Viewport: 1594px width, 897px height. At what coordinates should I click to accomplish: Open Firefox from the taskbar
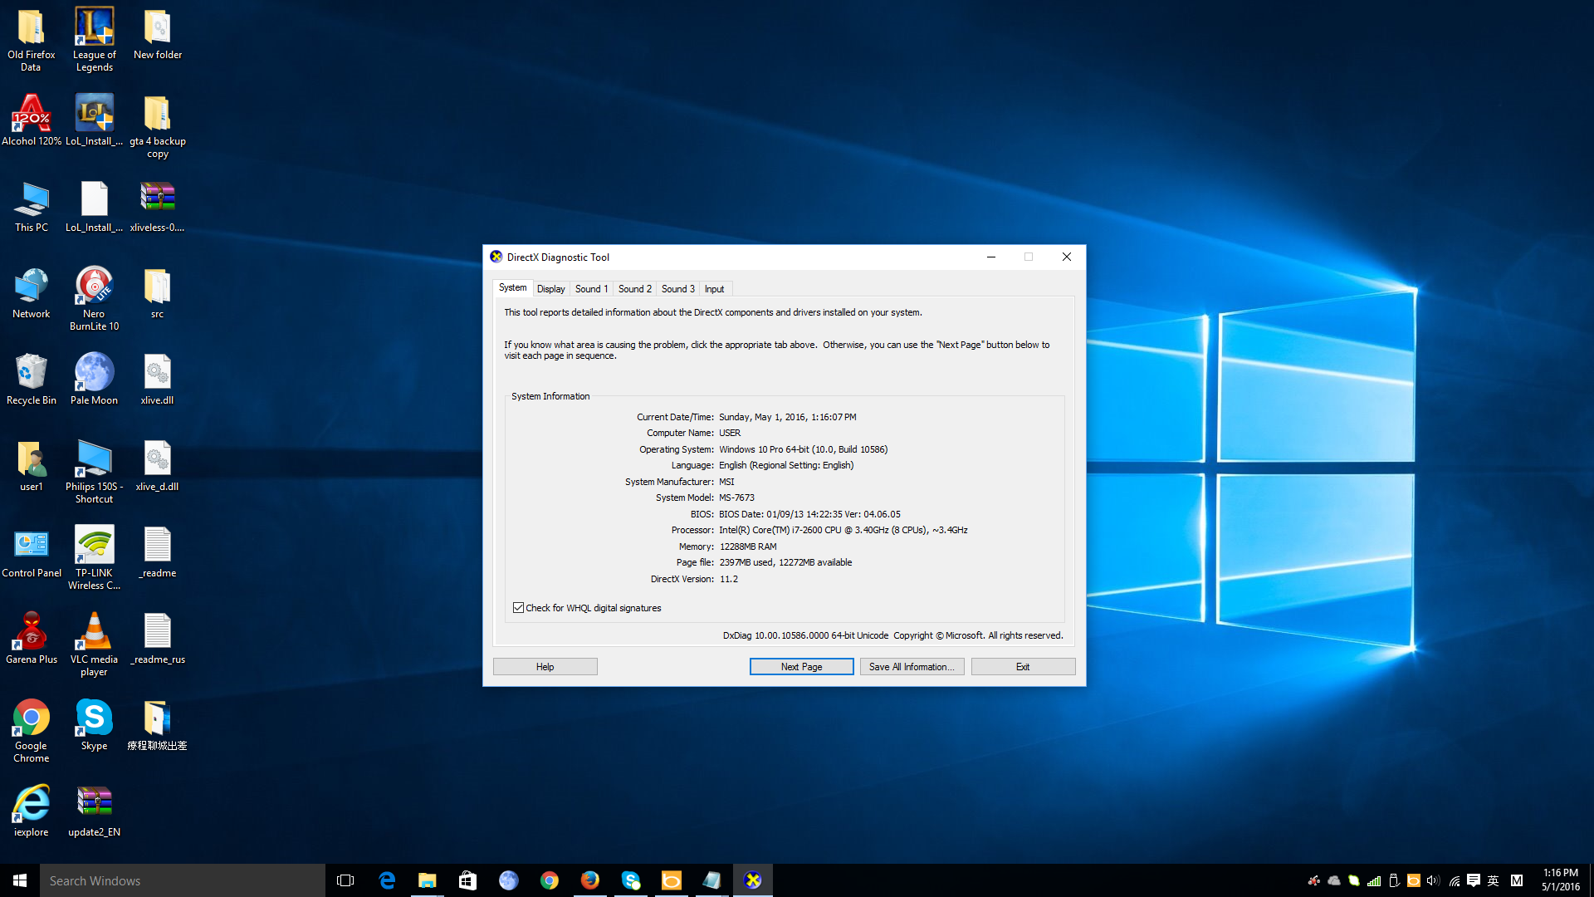(589, 880)
